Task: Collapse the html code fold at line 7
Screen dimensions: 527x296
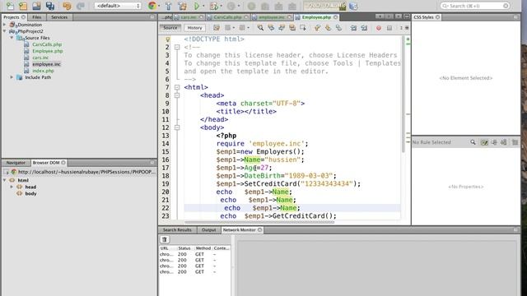Action: pos(177,87)
